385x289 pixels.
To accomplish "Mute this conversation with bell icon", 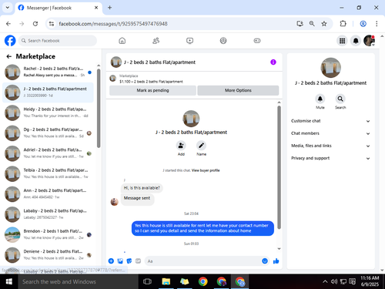I will 320,99.
